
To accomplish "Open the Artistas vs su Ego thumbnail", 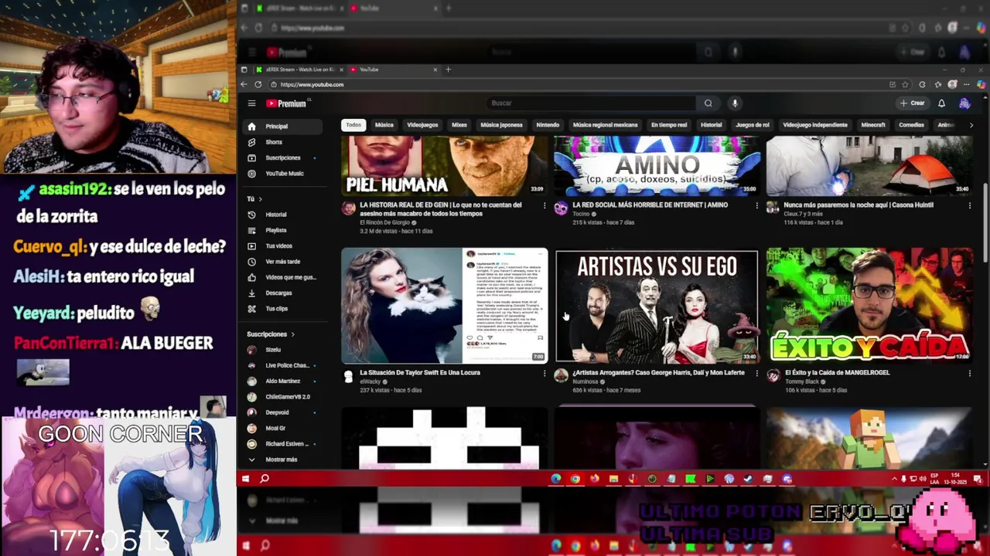I will [x=657, y=306].
